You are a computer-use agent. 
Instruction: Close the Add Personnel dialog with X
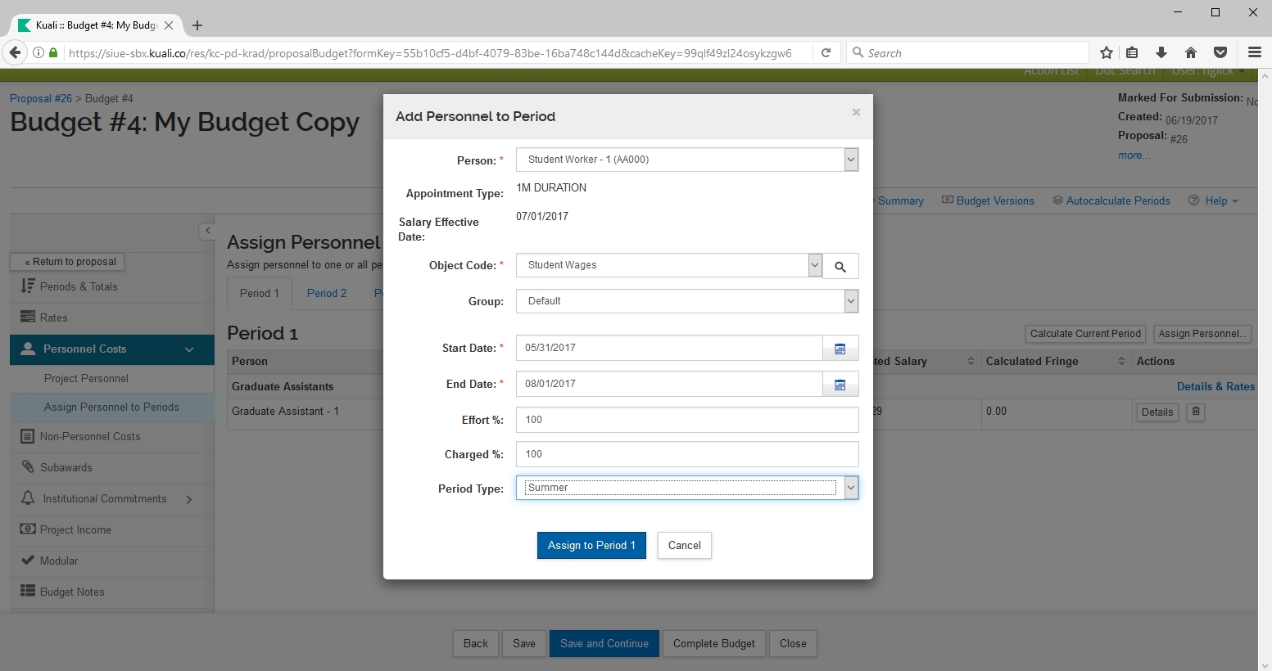click(x=856, y=113)
